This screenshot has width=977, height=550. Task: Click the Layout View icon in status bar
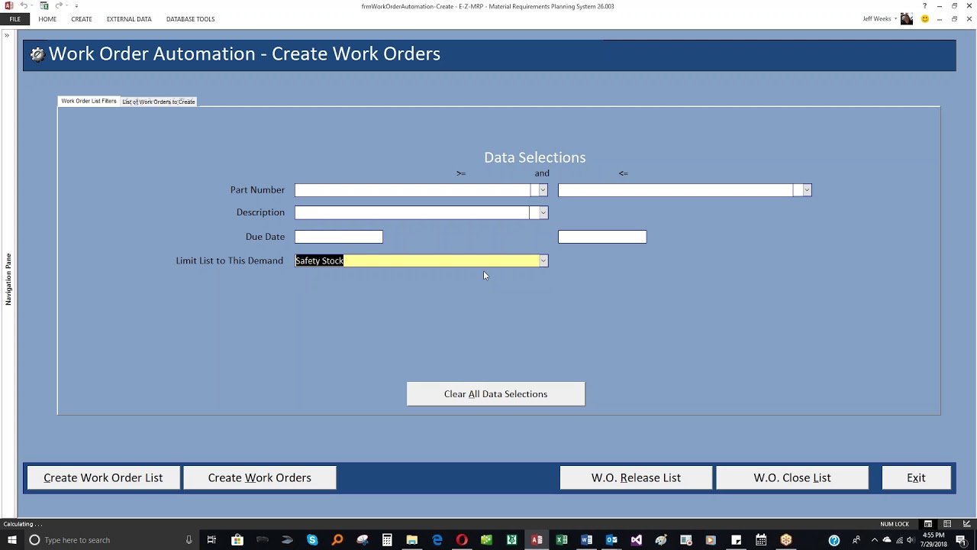point(947,524)
